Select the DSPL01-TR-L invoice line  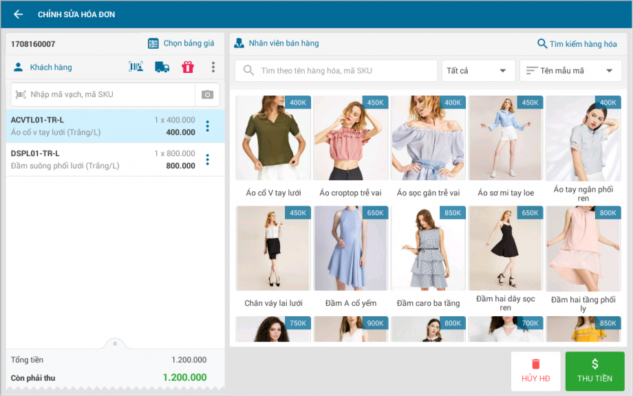coord(115,159)
